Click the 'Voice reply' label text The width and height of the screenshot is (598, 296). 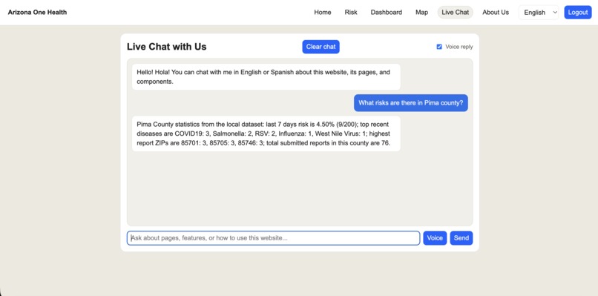(459, 47)
